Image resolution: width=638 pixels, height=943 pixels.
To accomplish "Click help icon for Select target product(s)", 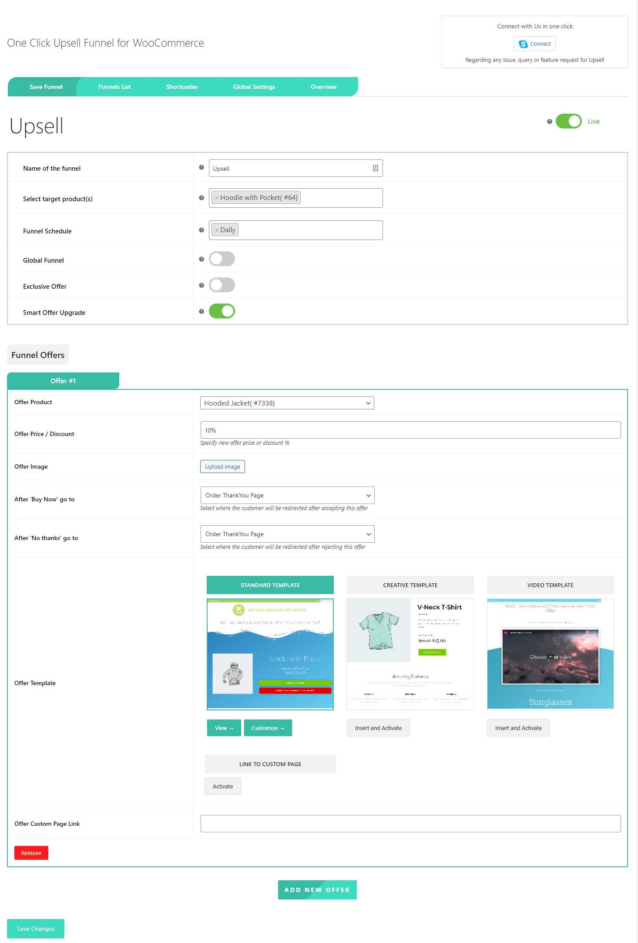I will tap(201, 198).
